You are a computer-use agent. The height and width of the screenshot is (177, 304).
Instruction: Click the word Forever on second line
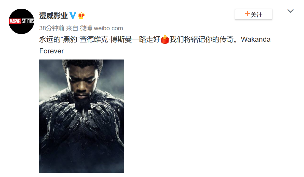coord(51,51)
